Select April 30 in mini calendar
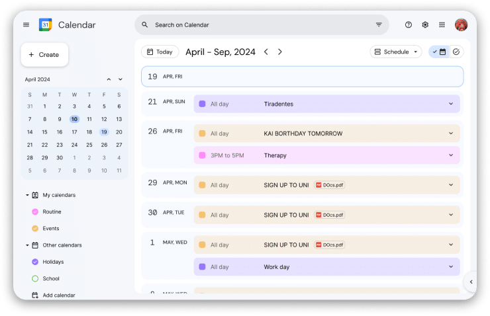The height and width of the screenshot is (316, 490). [x=60, y=157]
